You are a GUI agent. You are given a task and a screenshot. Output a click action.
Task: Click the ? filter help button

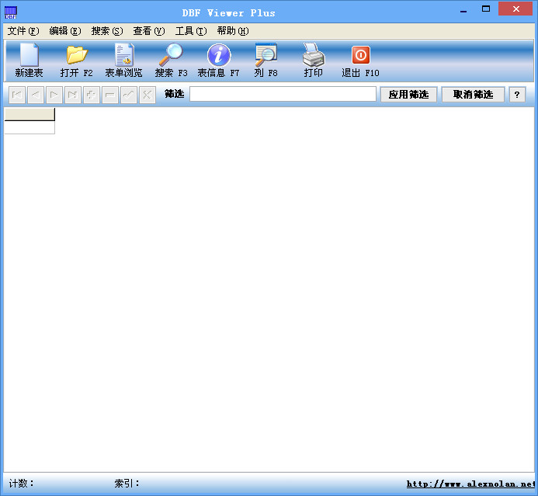click(x=517, y=95)
